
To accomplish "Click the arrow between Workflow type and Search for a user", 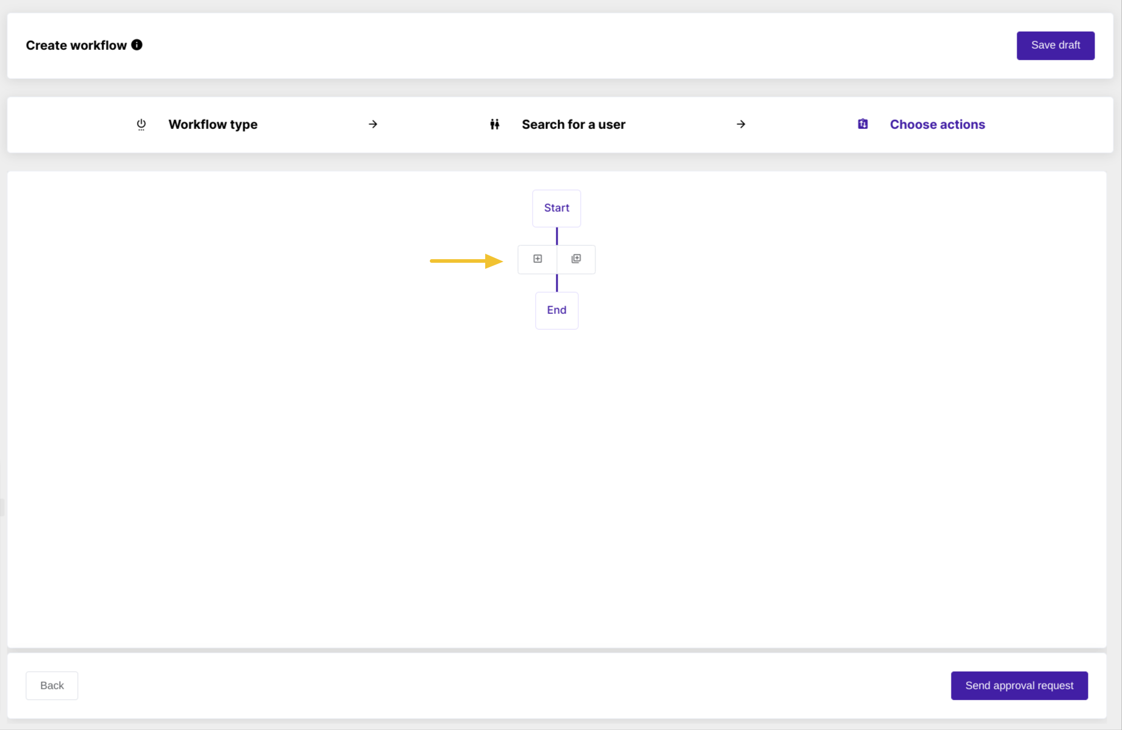I will coord(373,124).
